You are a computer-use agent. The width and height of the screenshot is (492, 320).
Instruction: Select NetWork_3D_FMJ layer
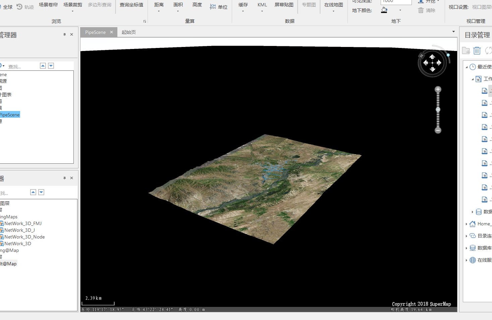[23, 223]
